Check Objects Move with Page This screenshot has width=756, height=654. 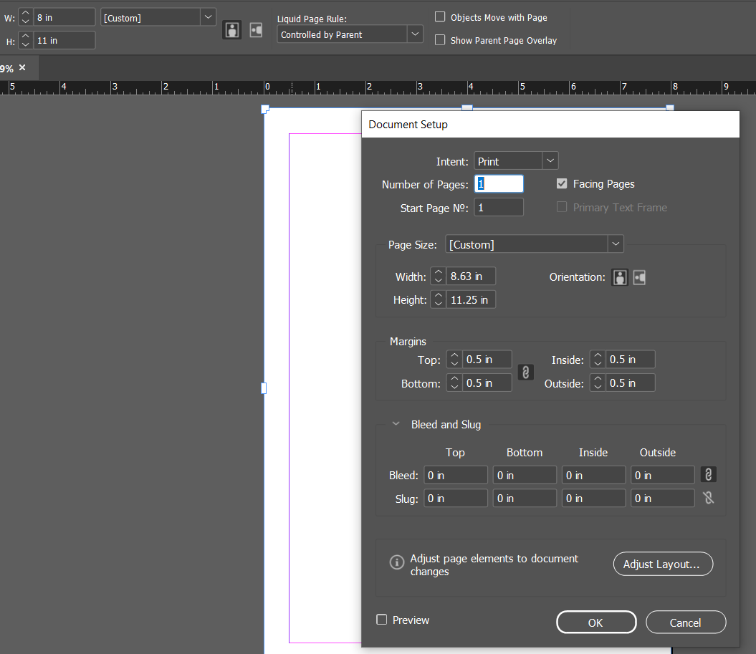click(x=440, y=16)
